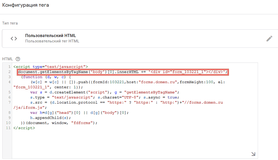Click the "Пользовательский тег HTML" subtitle
Image resolution: width=278 pixels, height=160 pixels.
[52, 41]
